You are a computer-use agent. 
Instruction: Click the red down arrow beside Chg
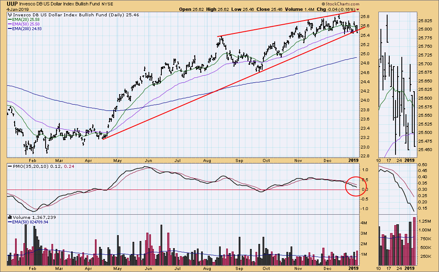point(358,9)
